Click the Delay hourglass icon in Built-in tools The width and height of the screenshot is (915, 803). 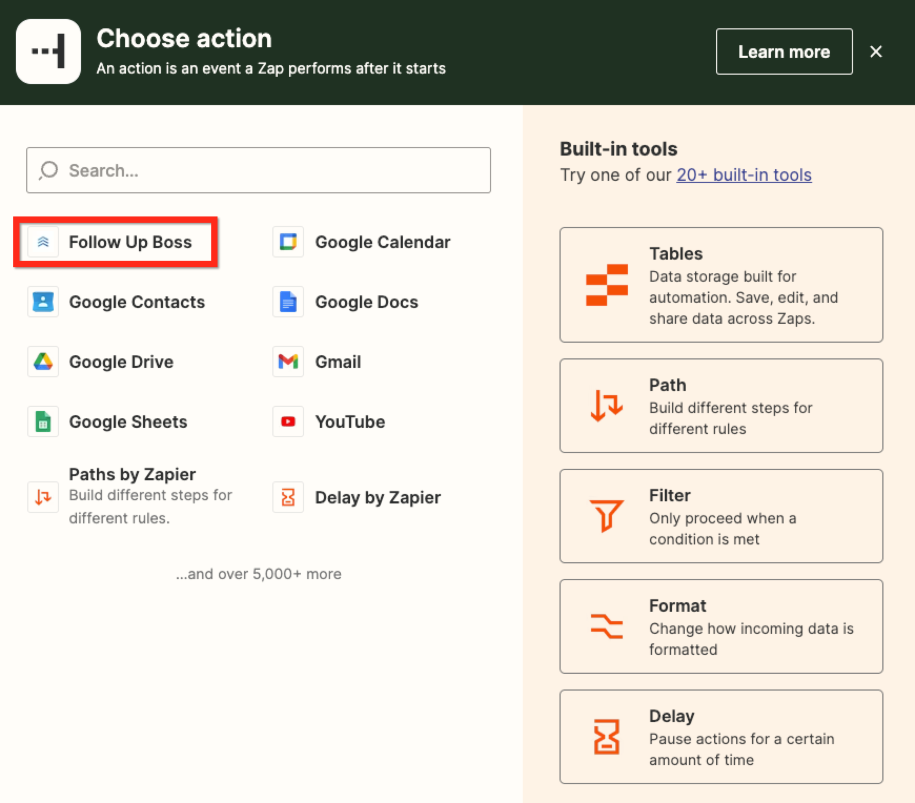click(606, 736)
